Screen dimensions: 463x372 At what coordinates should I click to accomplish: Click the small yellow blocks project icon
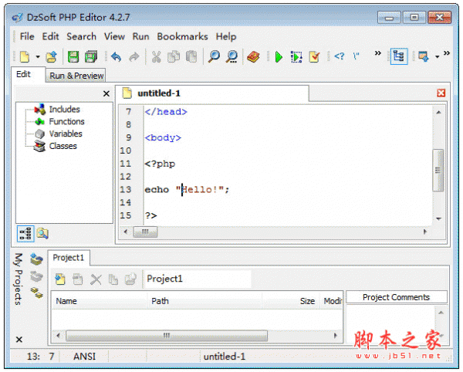pos(36,293)
